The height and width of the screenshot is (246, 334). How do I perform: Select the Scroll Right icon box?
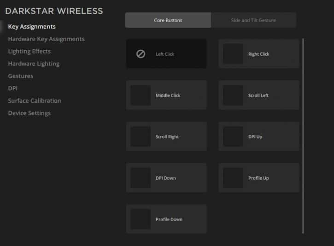click(141, 136)
